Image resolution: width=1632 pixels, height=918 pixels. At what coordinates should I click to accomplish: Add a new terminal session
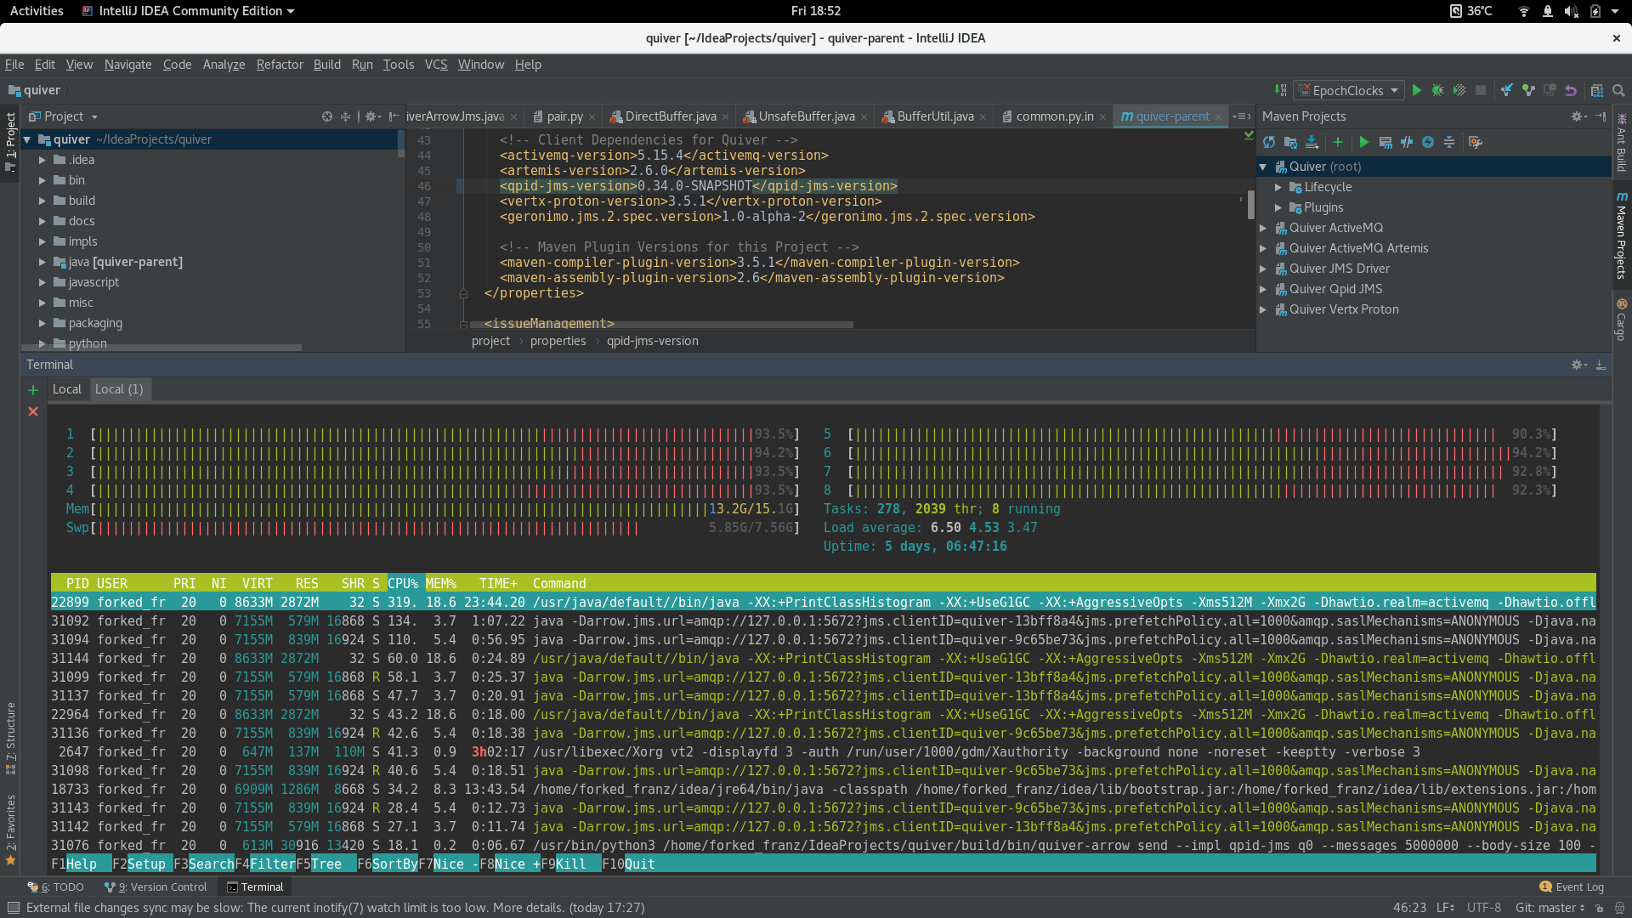(x=33, y=390)
